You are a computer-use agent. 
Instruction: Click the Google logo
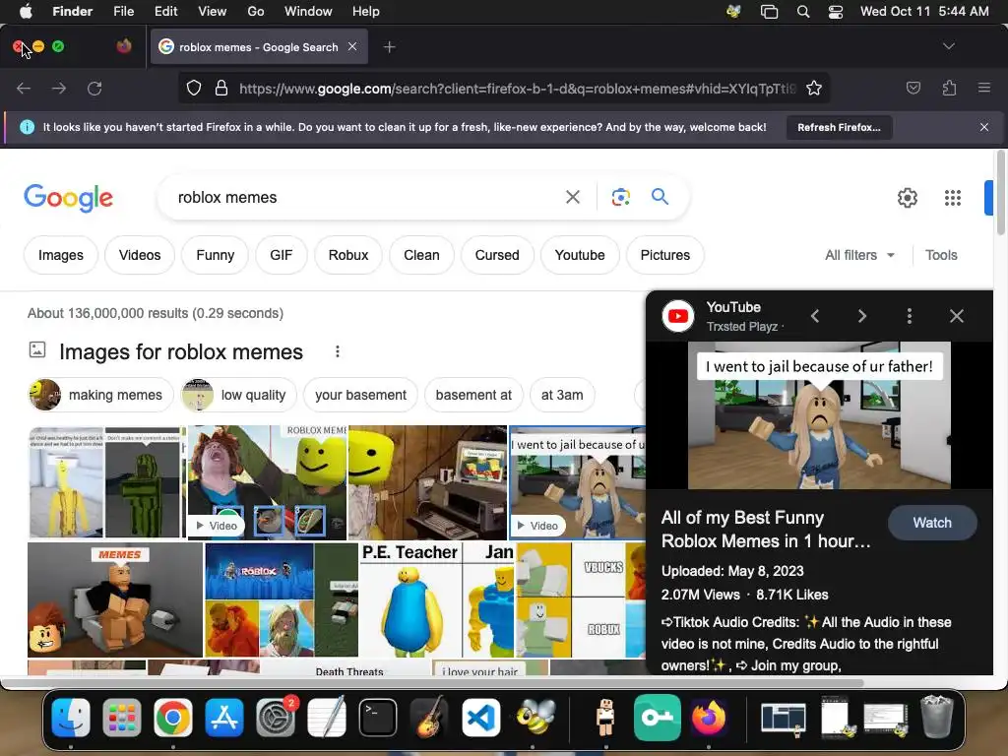69,197
